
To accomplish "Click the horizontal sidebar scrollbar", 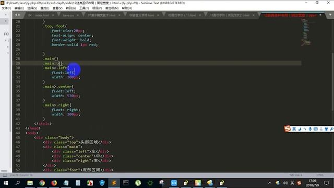I will tap(4, 171).
